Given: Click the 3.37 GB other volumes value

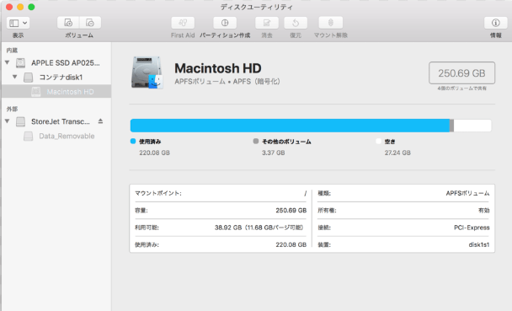Looking at the screenshot, I should pyautogui.click(x=274, y=153).
